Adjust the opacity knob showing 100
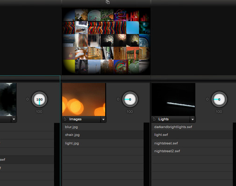This screenshot has height=186, width=236. point(39,100)
